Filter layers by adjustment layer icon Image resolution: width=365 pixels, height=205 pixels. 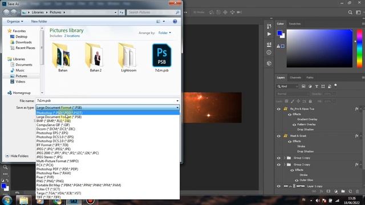coord(310,86)
